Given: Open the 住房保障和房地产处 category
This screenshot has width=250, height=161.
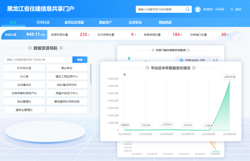Looking at the screenshot, I should coord(24,93).
